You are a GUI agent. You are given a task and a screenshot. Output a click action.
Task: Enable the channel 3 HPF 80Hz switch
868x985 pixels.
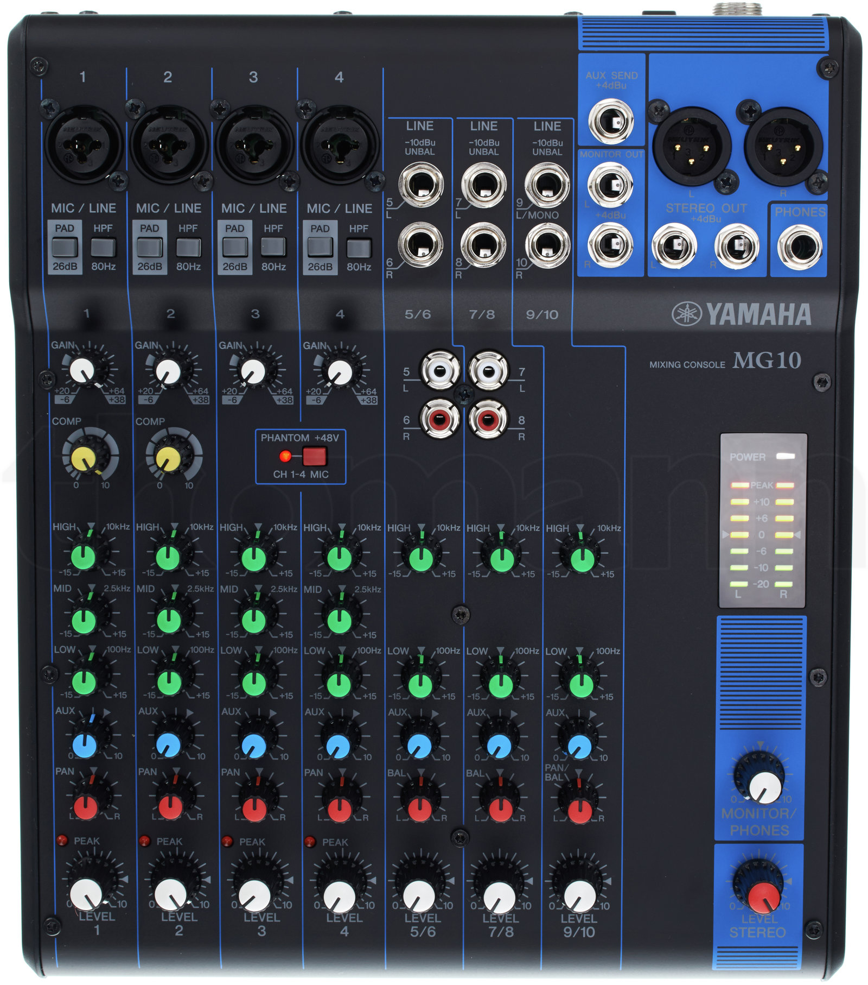tap(273, 248)
